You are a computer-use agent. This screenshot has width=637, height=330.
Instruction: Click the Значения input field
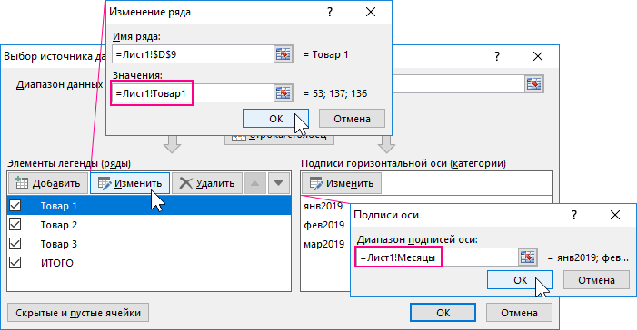[193, 93]
